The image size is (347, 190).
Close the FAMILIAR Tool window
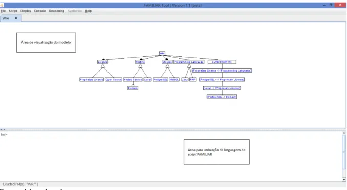point(340,5)
